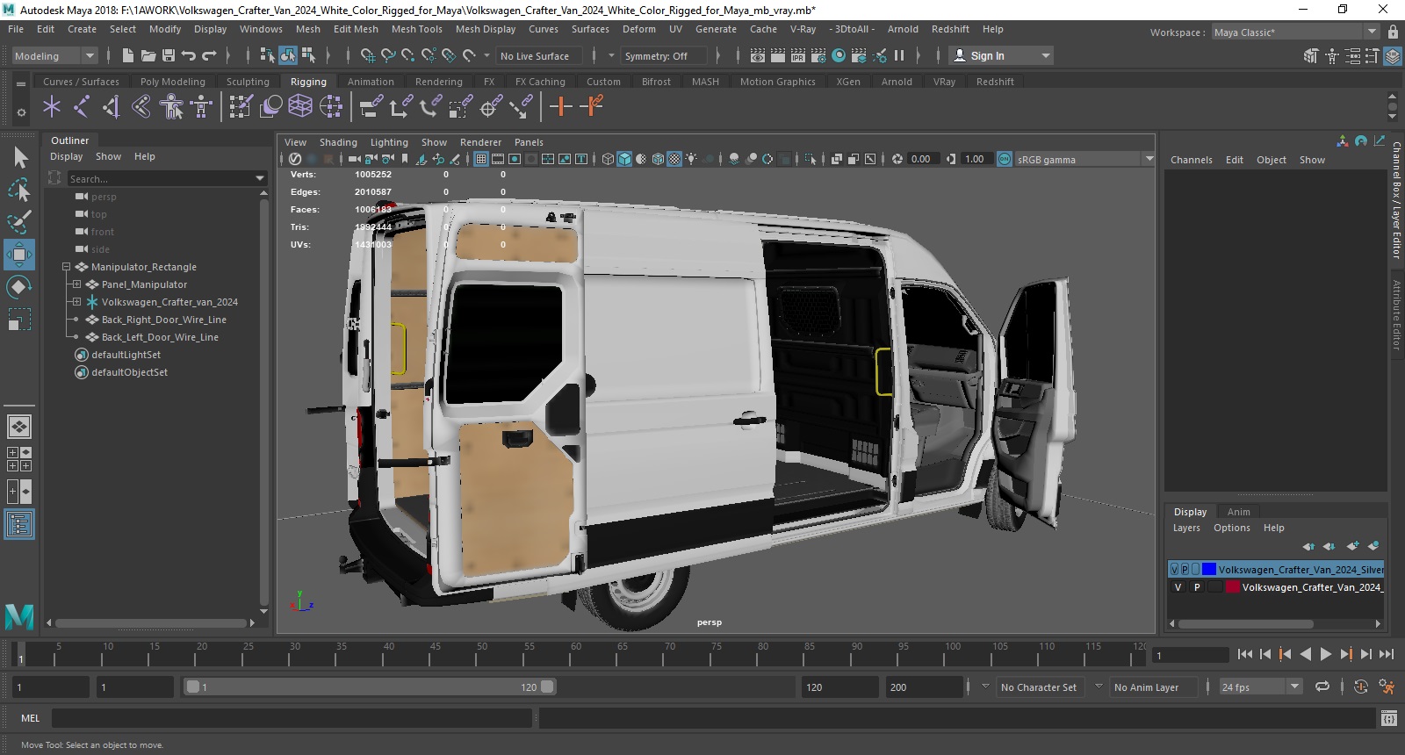Switch to the Animation shelf tab
Screen dimensions: 1405x755
point(371,82)
